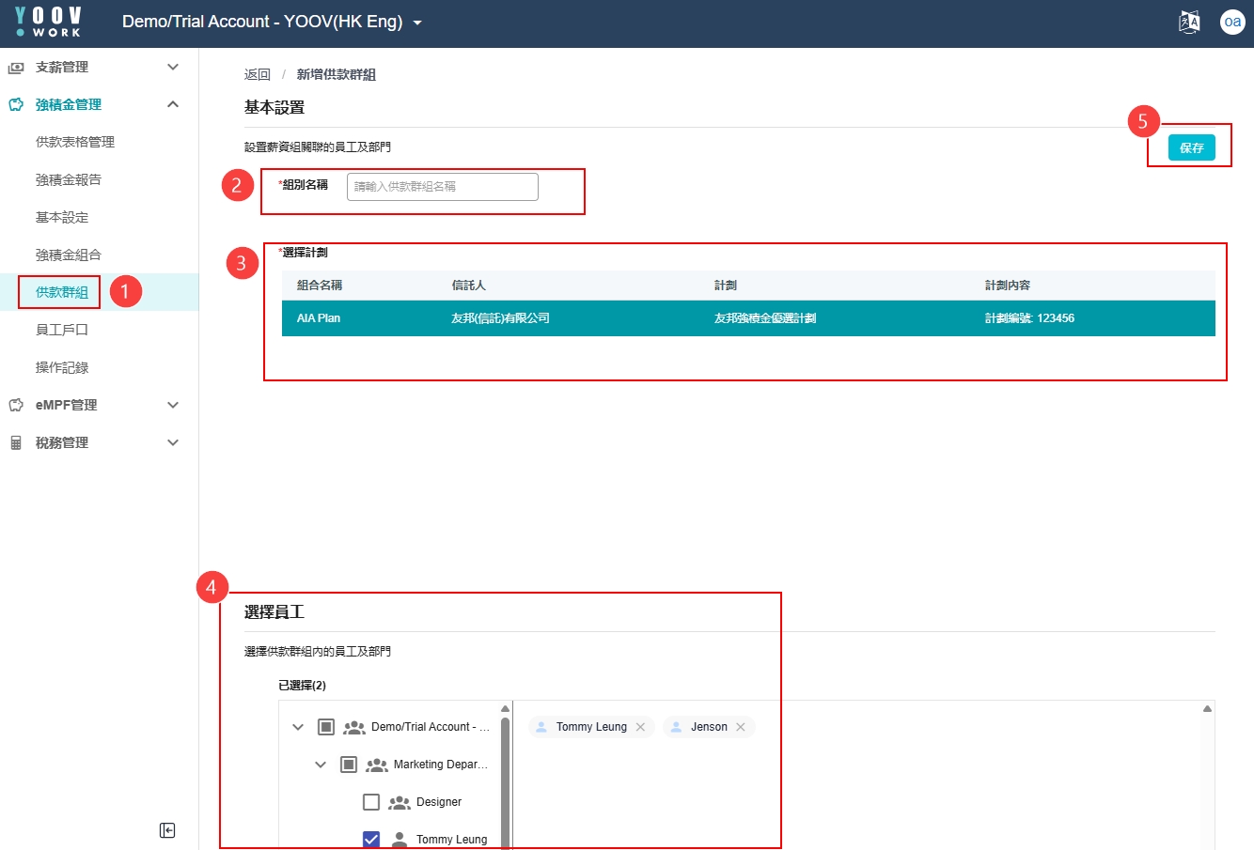This screenshot has height=850, width=1254.
Task: Remove Jenson chip from selected employees
Action: click(x=741, y=727)
